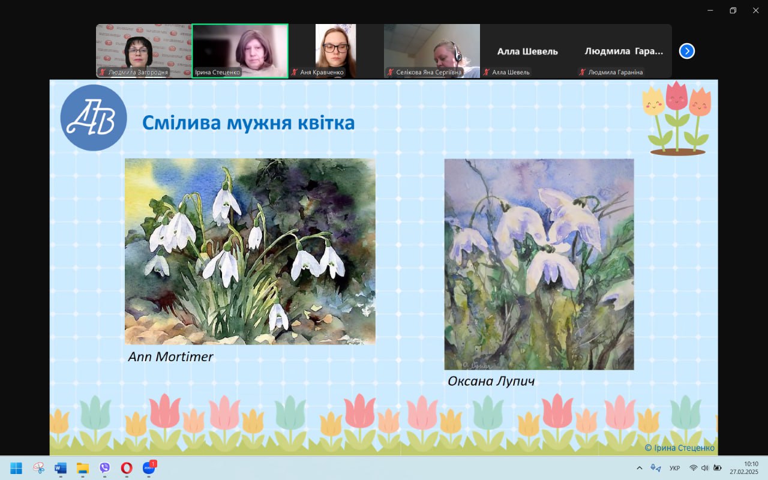
Task: Open Opera browser from the taskbar
Action: pyautogui.click(x=127, y=468)
